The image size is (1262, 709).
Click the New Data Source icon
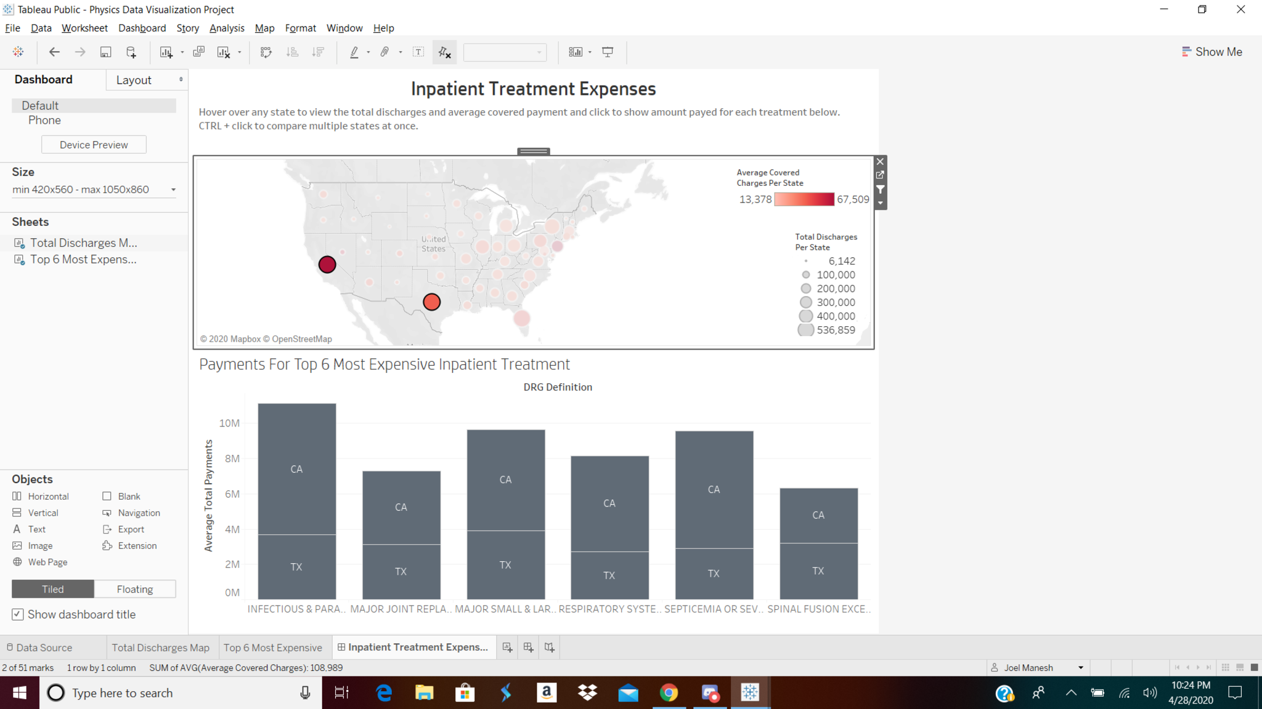coord(131,52)
